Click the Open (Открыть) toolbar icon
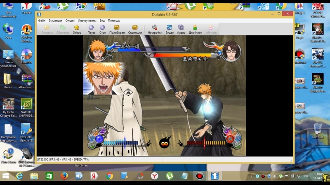This screenshot has width=330, height=185. 47,29
